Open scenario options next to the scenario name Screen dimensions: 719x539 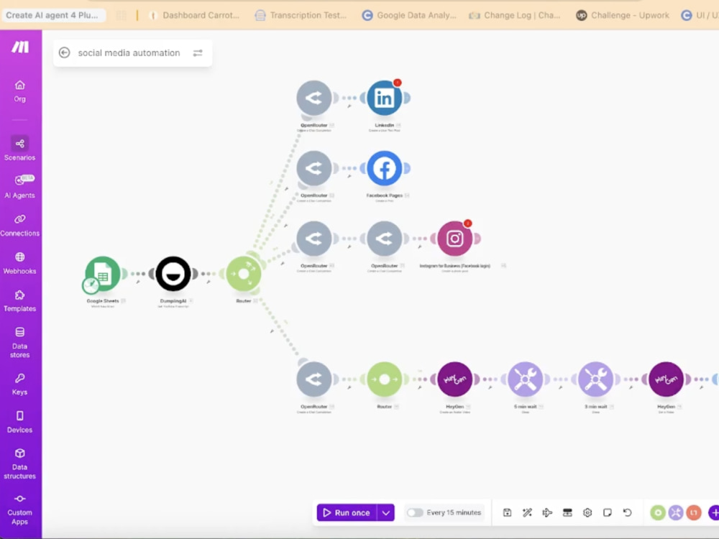click(198, 53)
